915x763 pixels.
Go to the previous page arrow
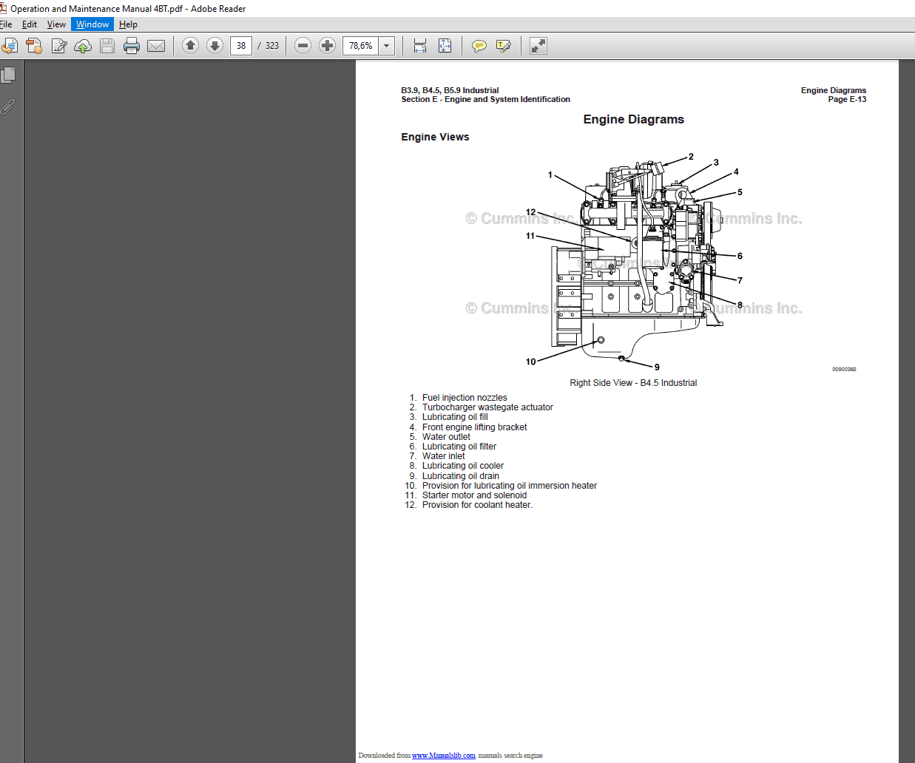(x=190, y=45)
